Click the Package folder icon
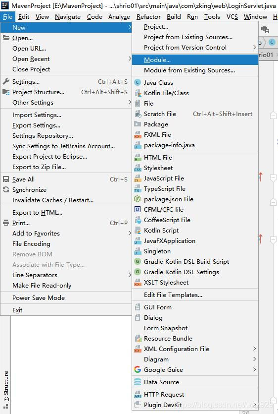This screenshot has height=414, width=278. (138, 124)
